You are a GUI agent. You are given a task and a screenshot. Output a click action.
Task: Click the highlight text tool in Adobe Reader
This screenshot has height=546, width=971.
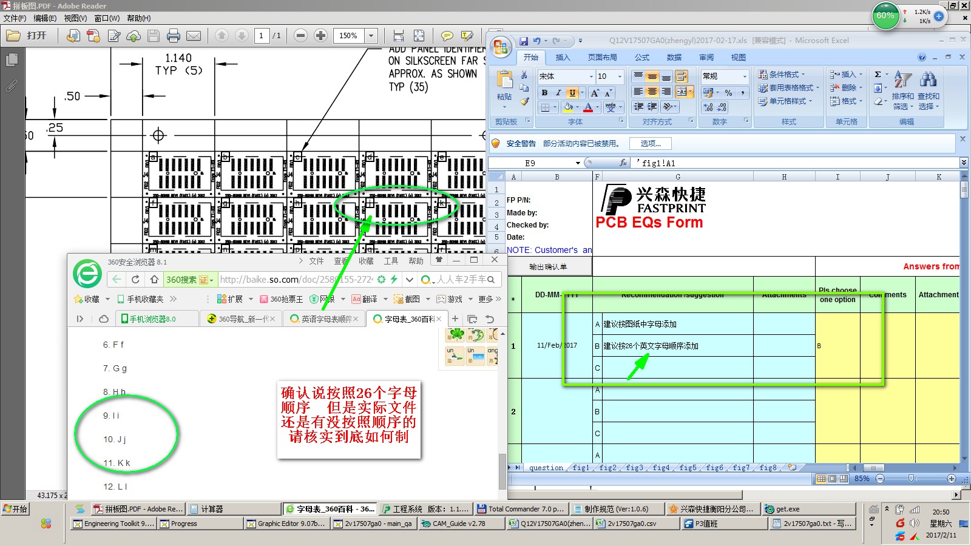[x=467, y=36]
